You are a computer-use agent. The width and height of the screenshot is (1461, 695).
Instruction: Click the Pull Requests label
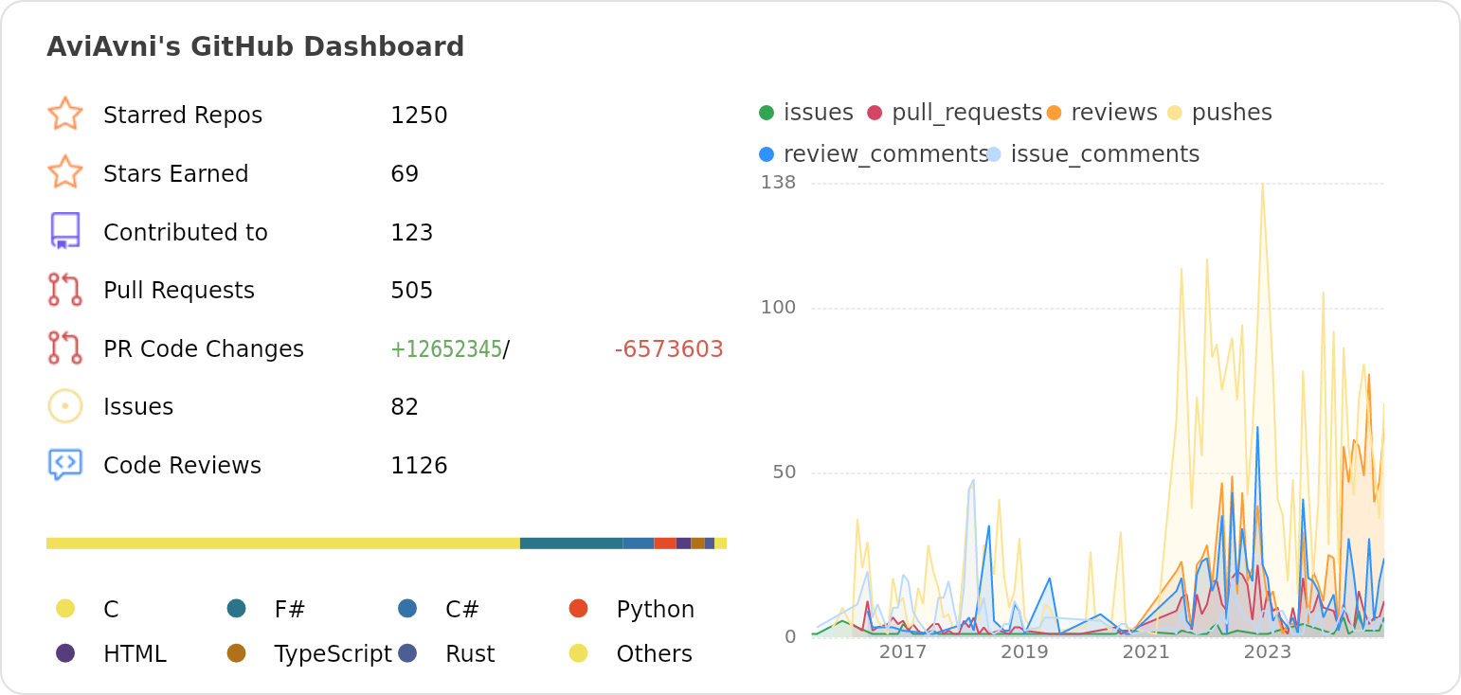point(179,291)
